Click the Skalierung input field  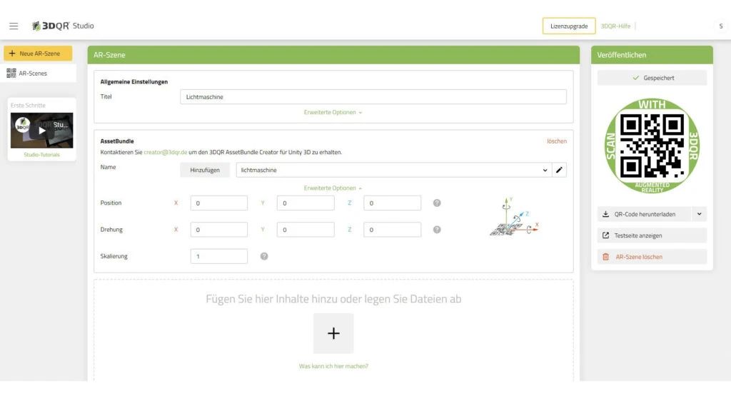[219, 256]
